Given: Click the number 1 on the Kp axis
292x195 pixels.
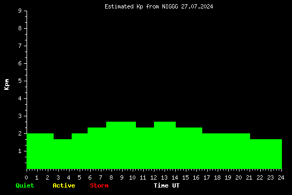Looking at the screenshot, I should [20, 151].
